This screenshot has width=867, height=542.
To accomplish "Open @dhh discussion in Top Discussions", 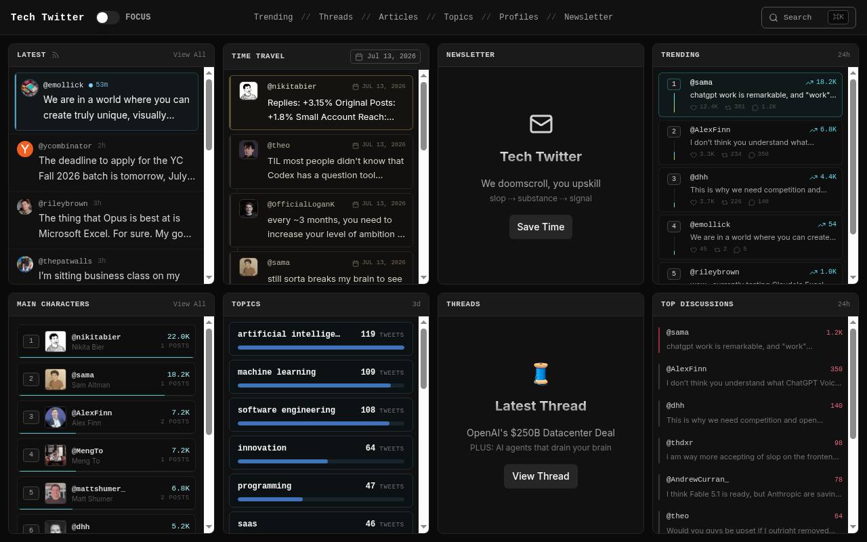I will pos(750,413).
